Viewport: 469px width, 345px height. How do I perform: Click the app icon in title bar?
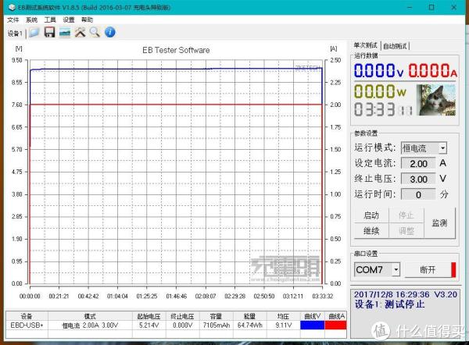click(12, 7)
